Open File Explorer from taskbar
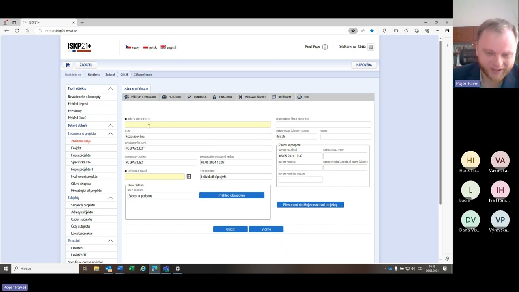This screenshot has width=519, height=292. (97, 268)
